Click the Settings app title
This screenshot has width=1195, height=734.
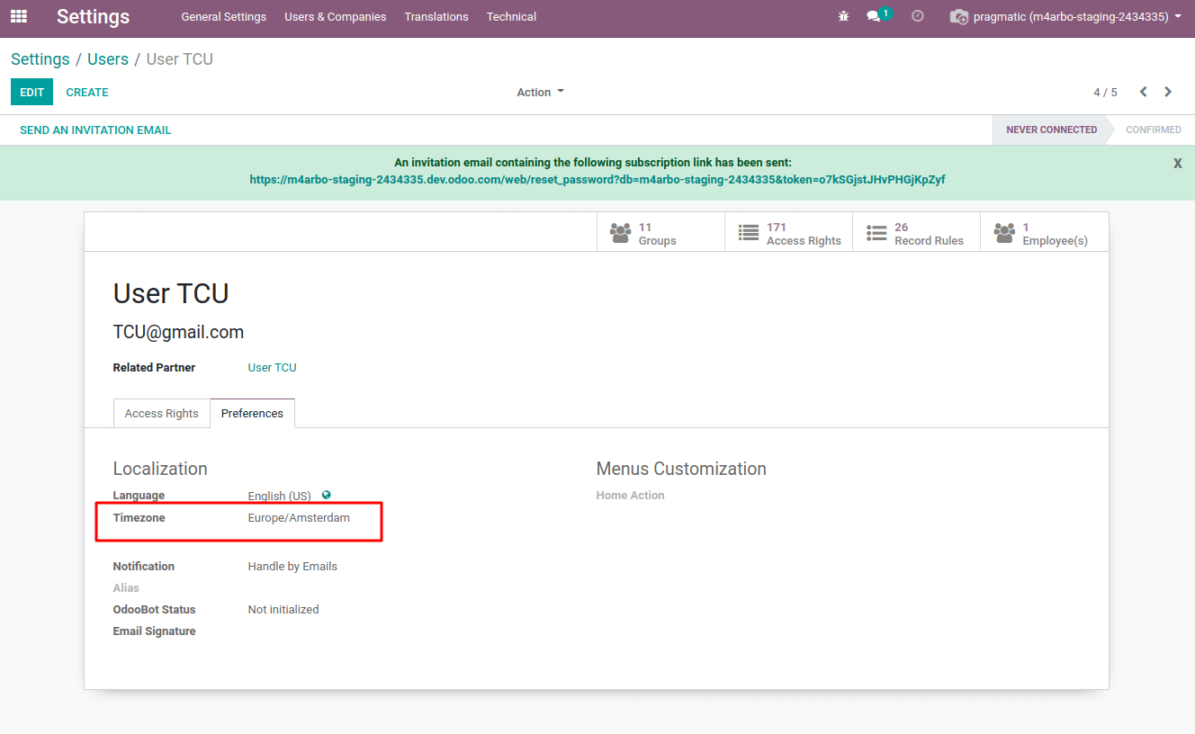93,16
